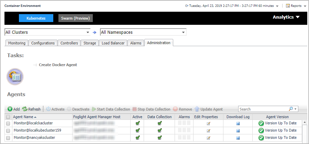This screenshot has height=144, width=309.
Task: Click Edit Properties icon for Monitor@nancyakscluster
Action: tap(208, 138)
